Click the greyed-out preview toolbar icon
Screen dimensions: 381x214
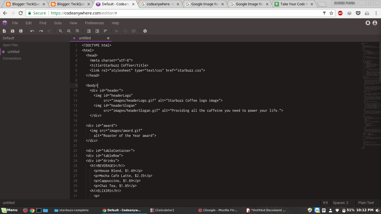click(x=134, y=31)
